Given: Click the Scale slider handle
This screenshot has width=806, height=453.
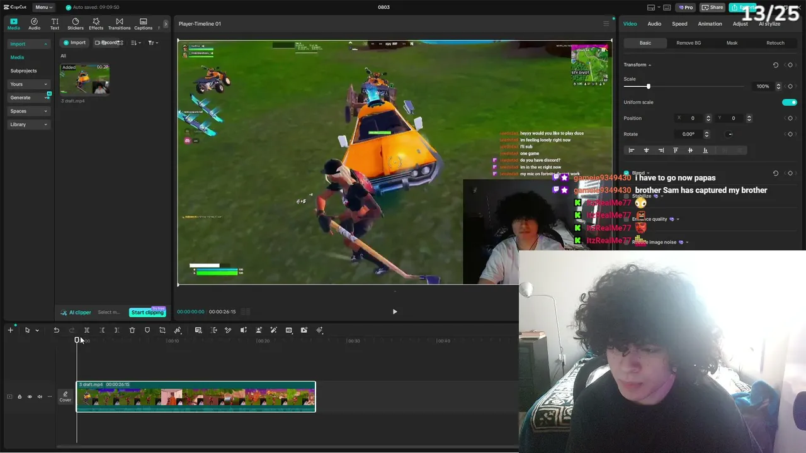Looking at the screenshot, I should click(x=648, y=86).
